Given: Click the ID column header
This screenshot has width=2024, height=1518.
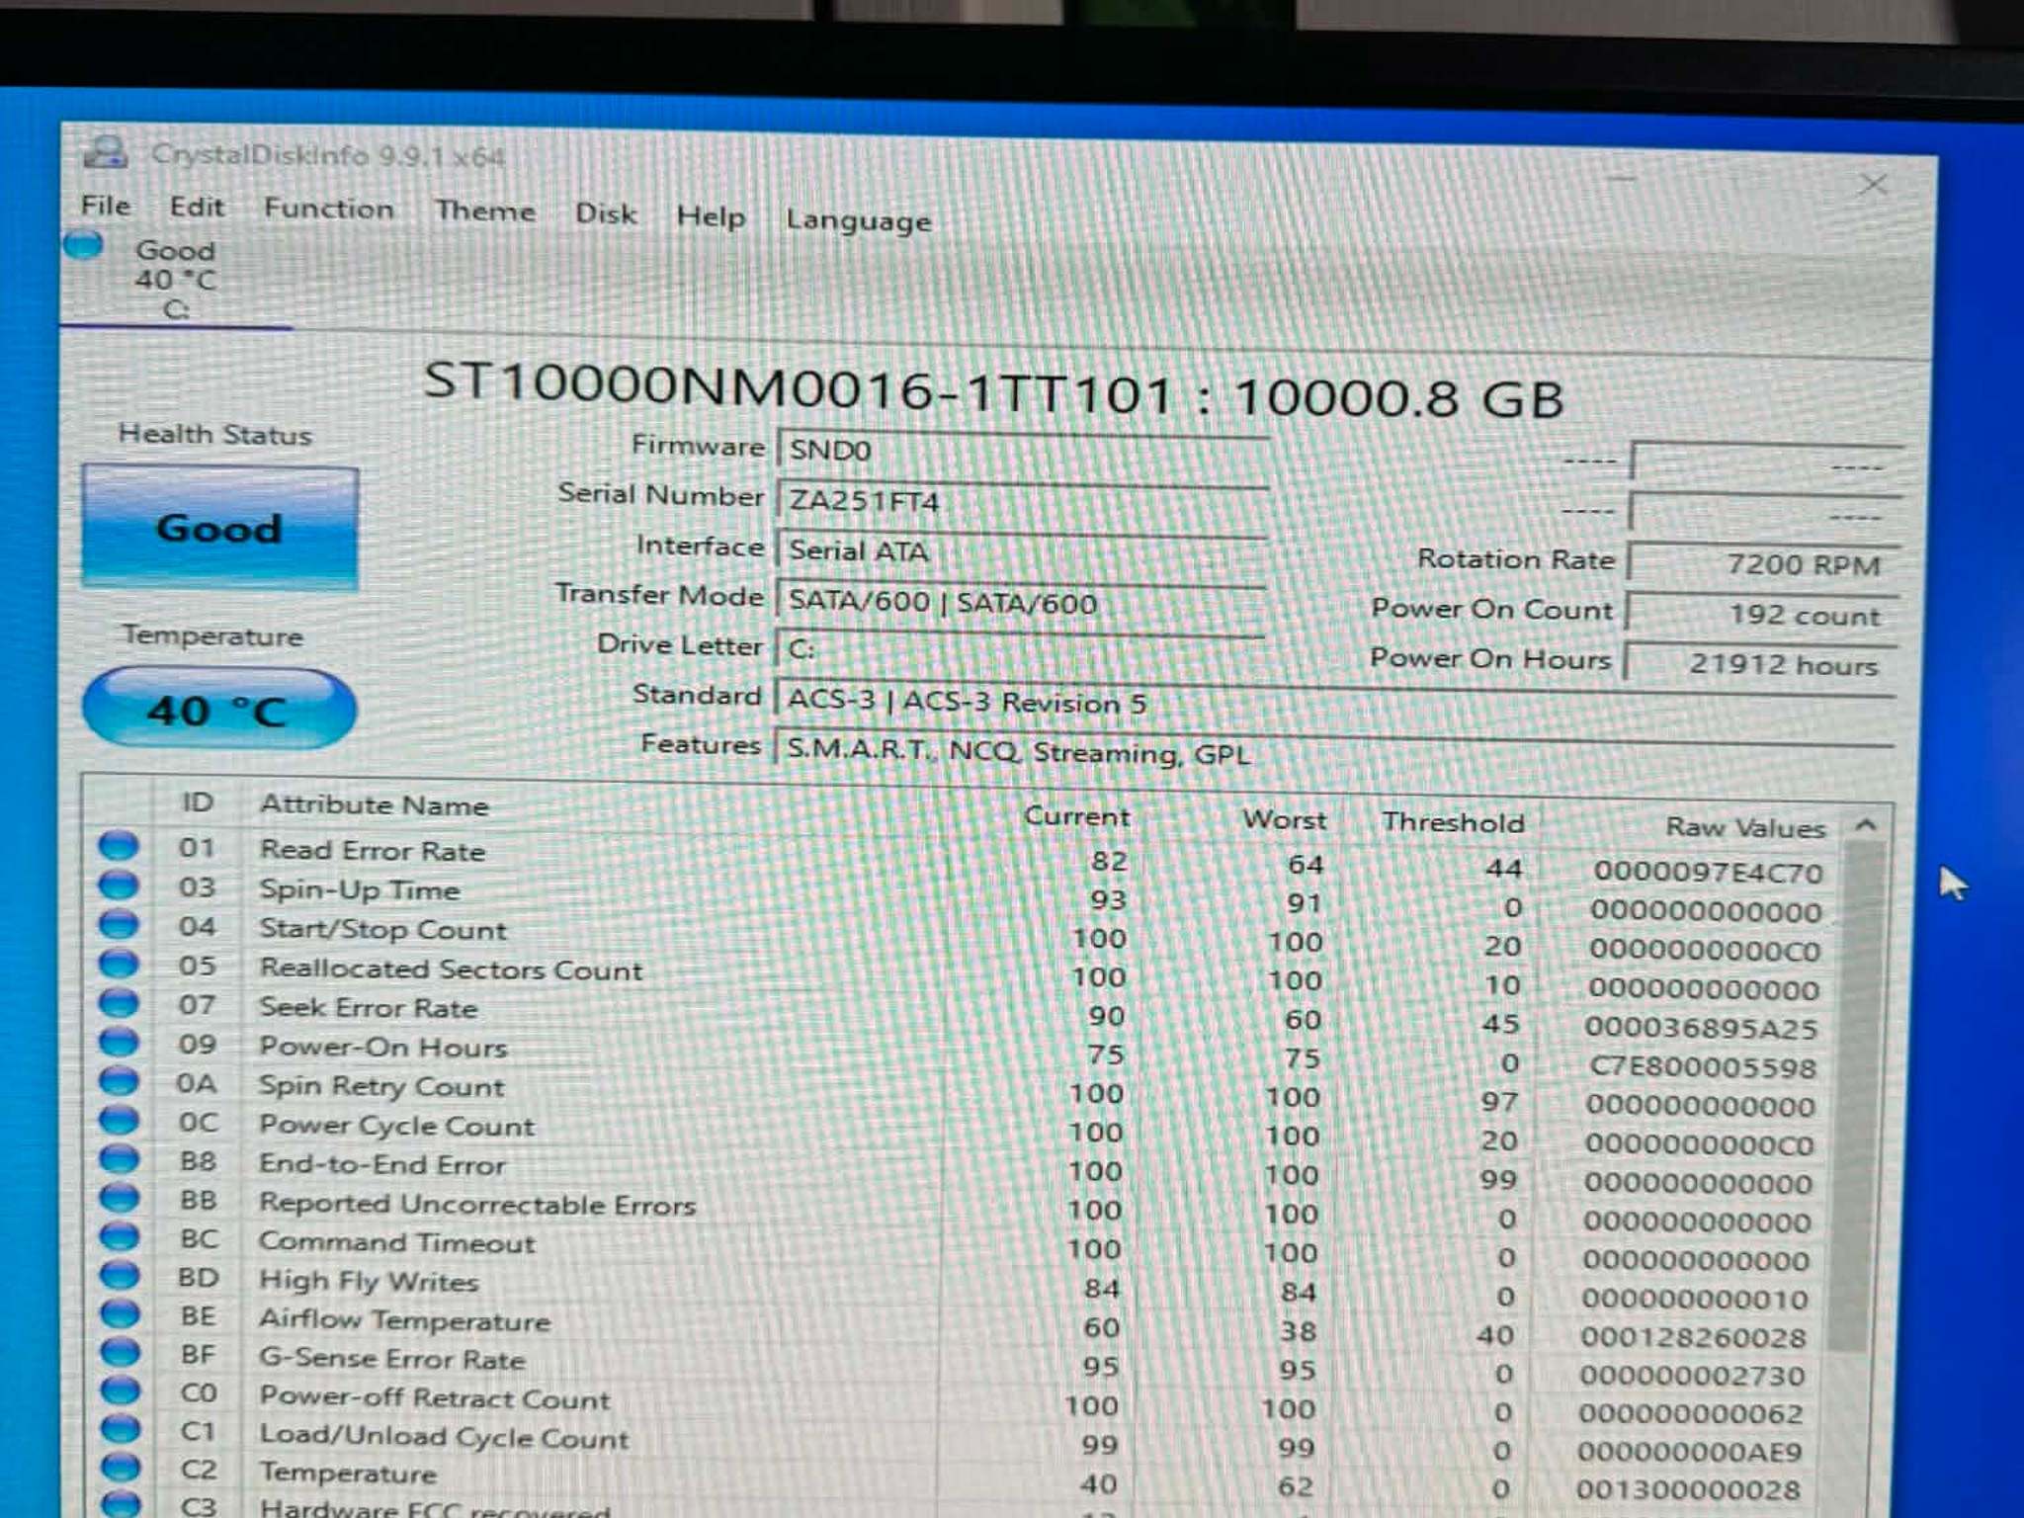Looking at the screenshot, I should point(197,802).
